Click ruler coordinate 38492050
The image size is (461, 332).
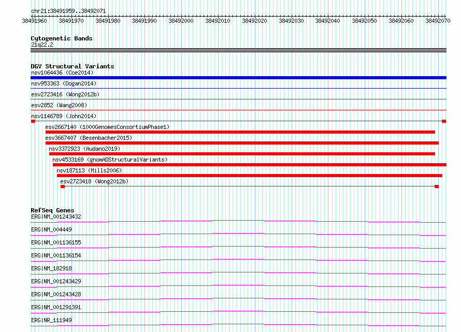click(364, 21)
